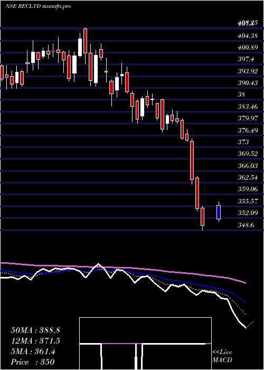Select the 352.09 price level label
264x370 pixels.
[248, 213]
